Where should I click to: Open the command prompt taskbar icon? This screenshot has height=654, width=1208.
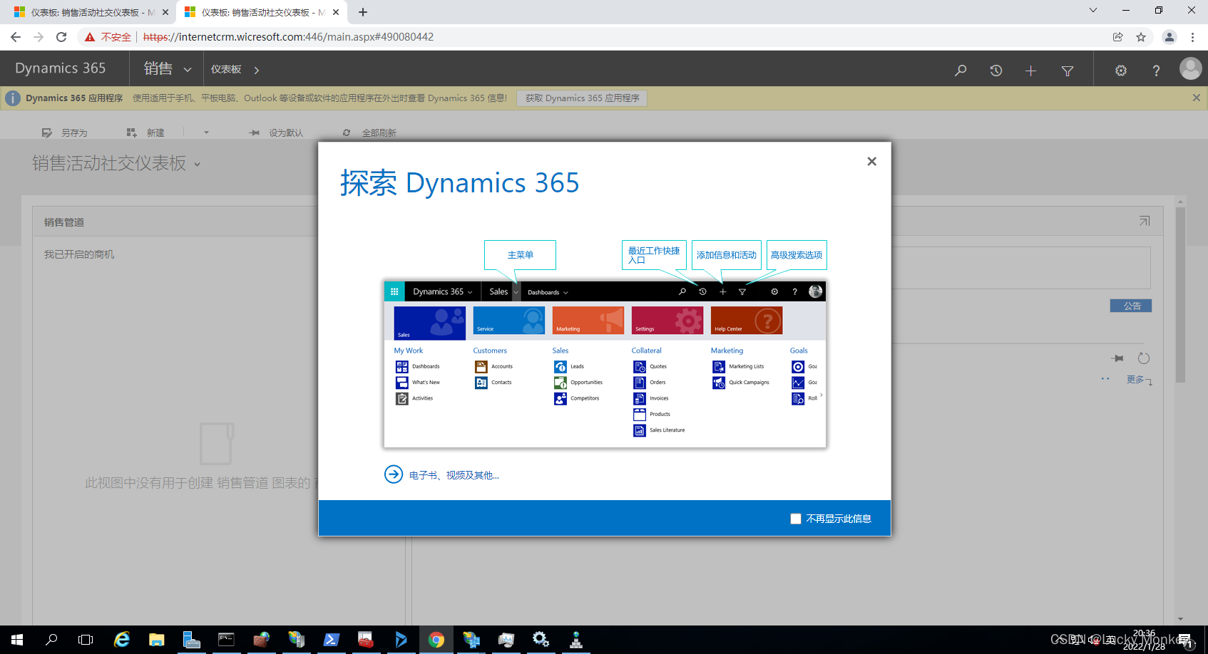[226, 640]
